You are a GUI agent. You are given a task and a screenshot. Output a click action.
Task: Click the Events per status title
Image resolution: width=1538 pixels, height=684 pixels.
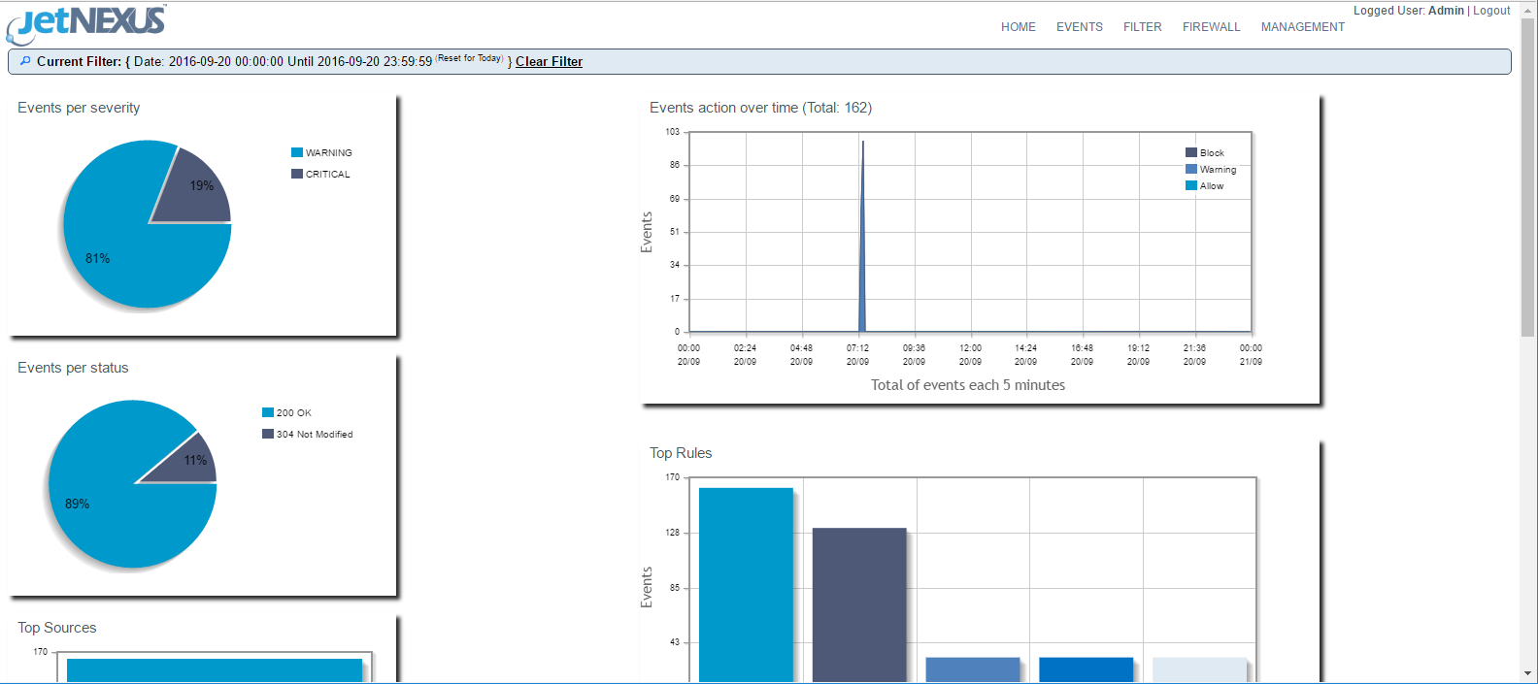tap(73, 368)
